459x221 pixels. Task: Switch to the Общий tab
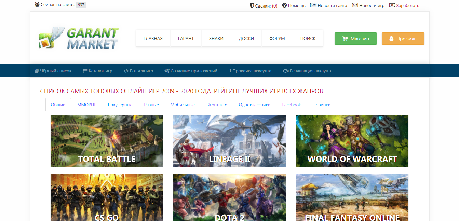tap(58, 105)
